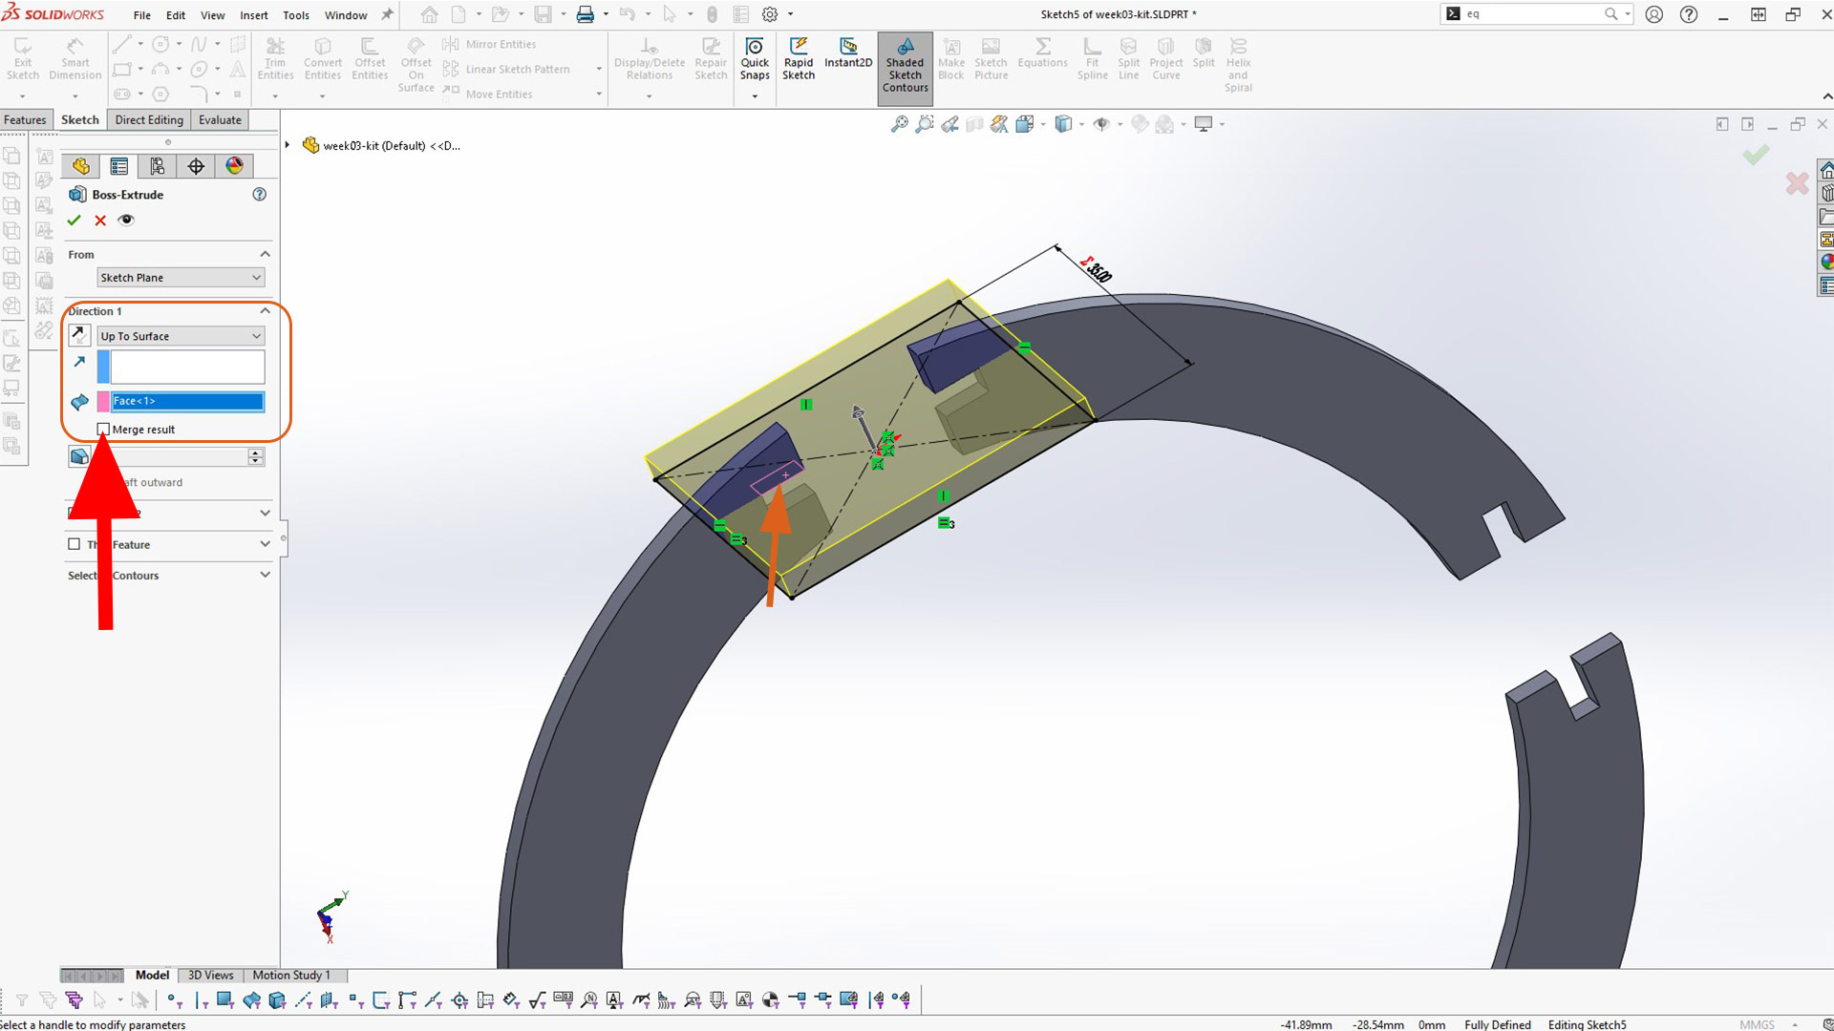Click the filter solid bodies icon
1834x1031 pixels.
point(277,999)
